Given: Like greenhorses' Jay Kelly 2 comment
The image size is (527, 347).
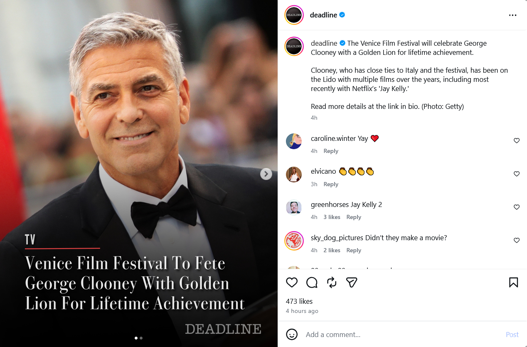Looking at the screenshot, I should pyautogui.click(x=517, y=207).
